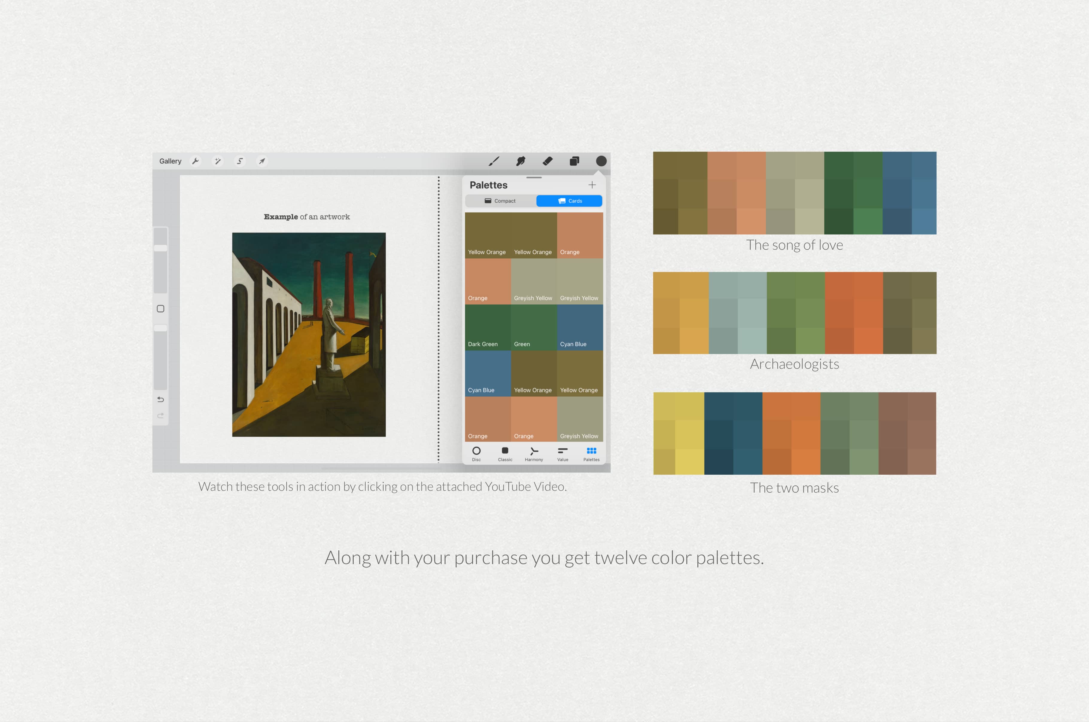Open the Value color mode
Screen dimensions: 1089x722
point(562,454)
